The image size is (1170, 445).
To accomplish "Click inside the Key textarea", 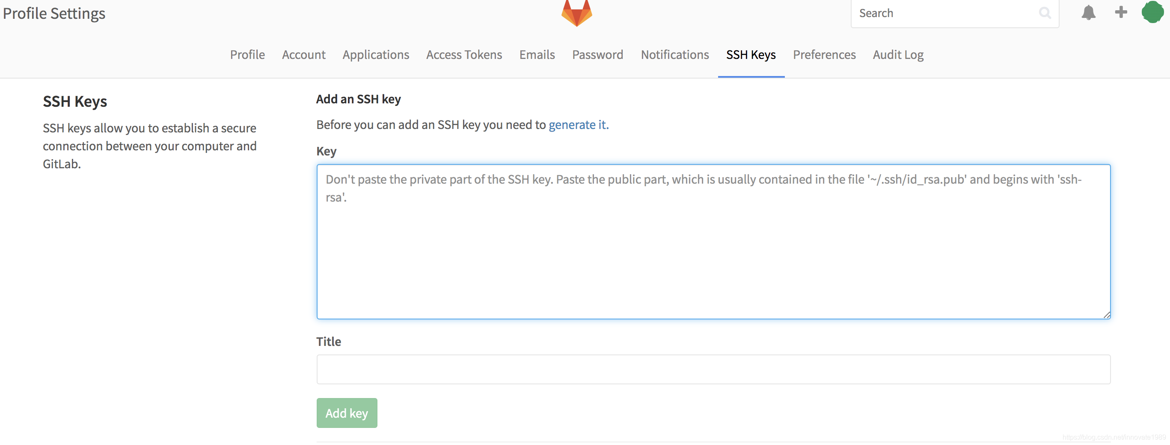I will tap(713, 240).
